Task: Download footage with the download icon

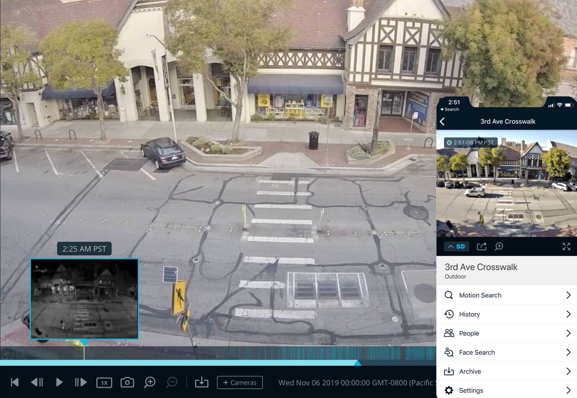Action: click(201, 382)
